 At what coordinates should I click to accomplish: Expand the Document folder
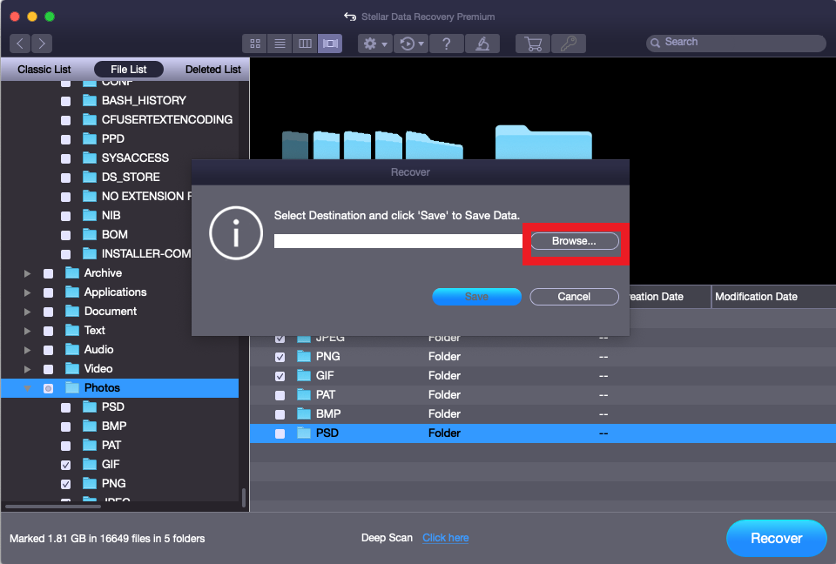click(27, 312)
